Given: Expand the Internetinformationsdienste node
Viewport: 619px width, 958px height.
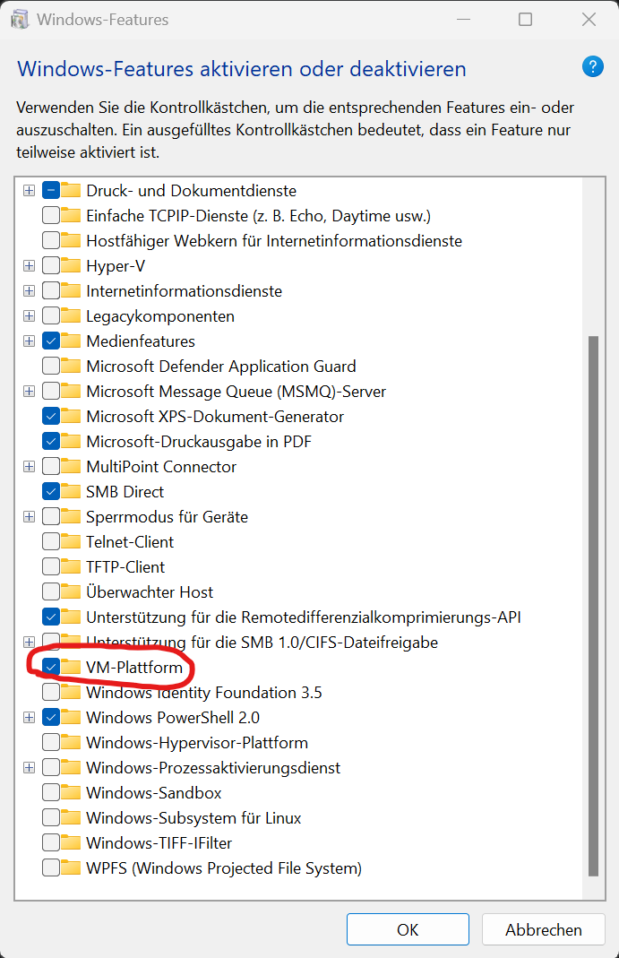Looking at the screenshot, I should pos(29,291).
